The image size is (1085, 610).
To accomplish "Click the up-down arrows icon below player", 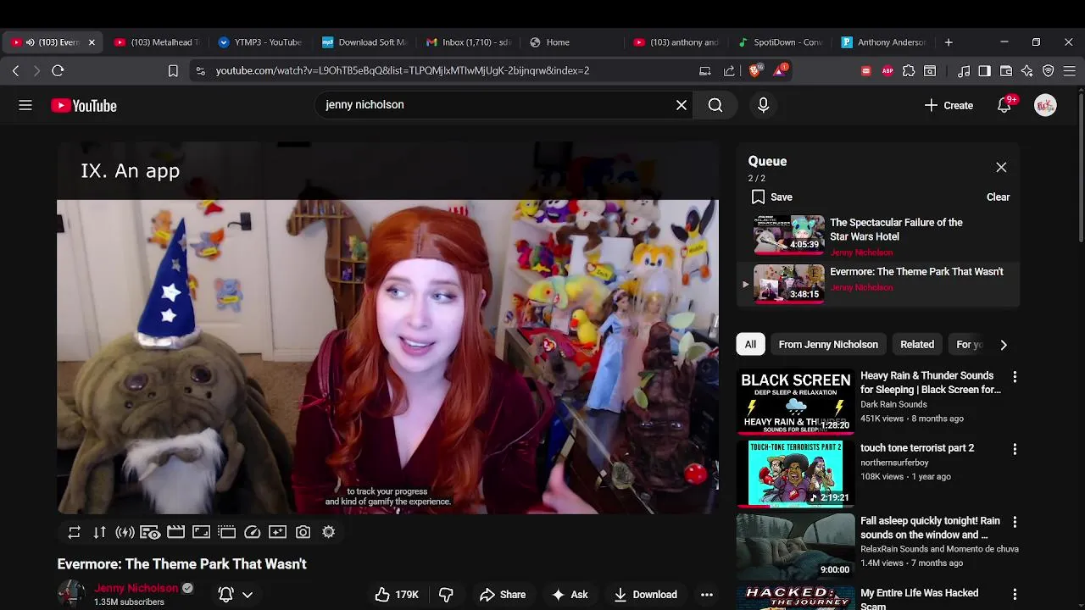I will click(x=100, y=532).
